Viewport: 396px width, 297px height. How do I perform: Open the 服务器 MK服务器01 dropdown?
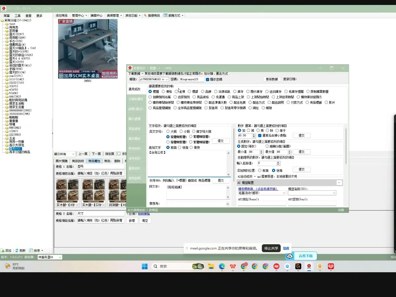tap(50, 257)
